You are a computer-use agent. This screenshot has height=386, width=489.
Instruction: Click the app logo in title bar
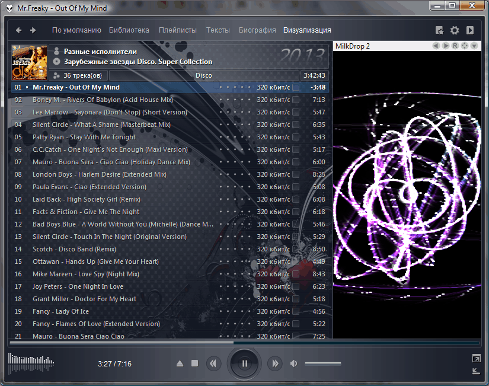pos(9,8)
